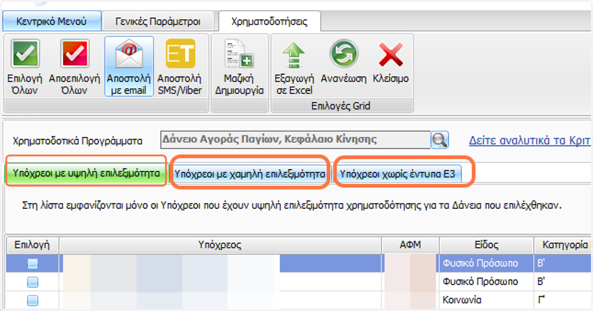Tick the checkbox in the highlighted first row

[32, 264]
